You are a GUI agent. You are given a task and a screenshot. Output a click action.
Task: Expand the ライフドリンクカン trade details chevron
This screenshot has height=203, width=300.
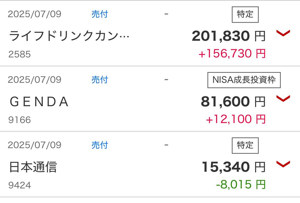click(x=283, y=33)
